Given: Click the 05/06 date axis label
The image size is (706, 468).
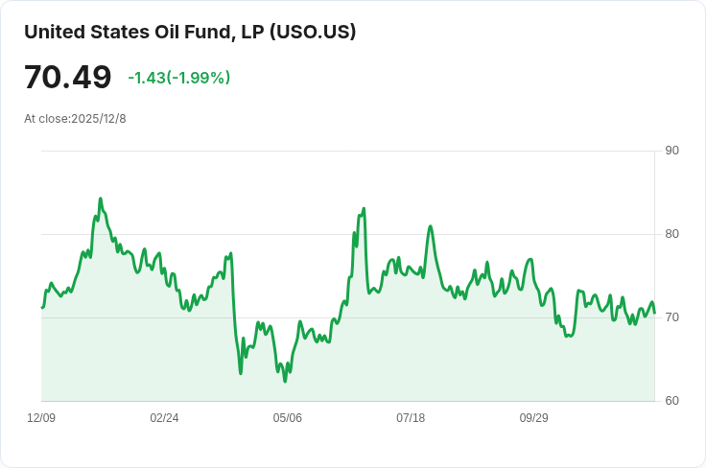Looking at the screenshot, I should [287, 418].
